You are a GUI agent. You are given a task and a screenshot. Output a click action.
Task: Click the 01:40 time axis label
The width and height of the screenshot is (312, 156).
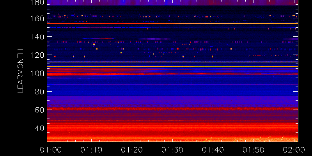(213, 150)
